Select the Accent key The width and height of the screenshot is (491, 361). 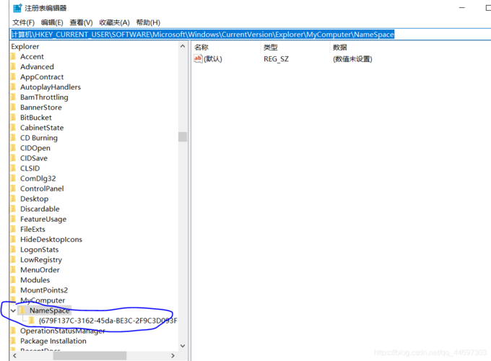(x=32, y=56)
